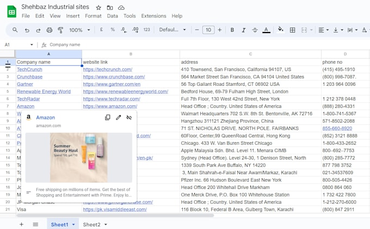Select cell with address Hangzhou 311121 Zhejiang
Viewport: 370px width, 229px height.
click(x=250, y=121)
